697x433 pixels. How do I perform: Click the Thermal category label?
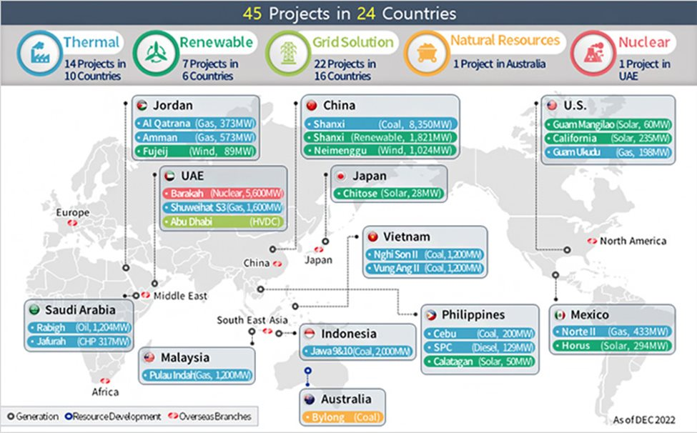click(x=91, y=42)
